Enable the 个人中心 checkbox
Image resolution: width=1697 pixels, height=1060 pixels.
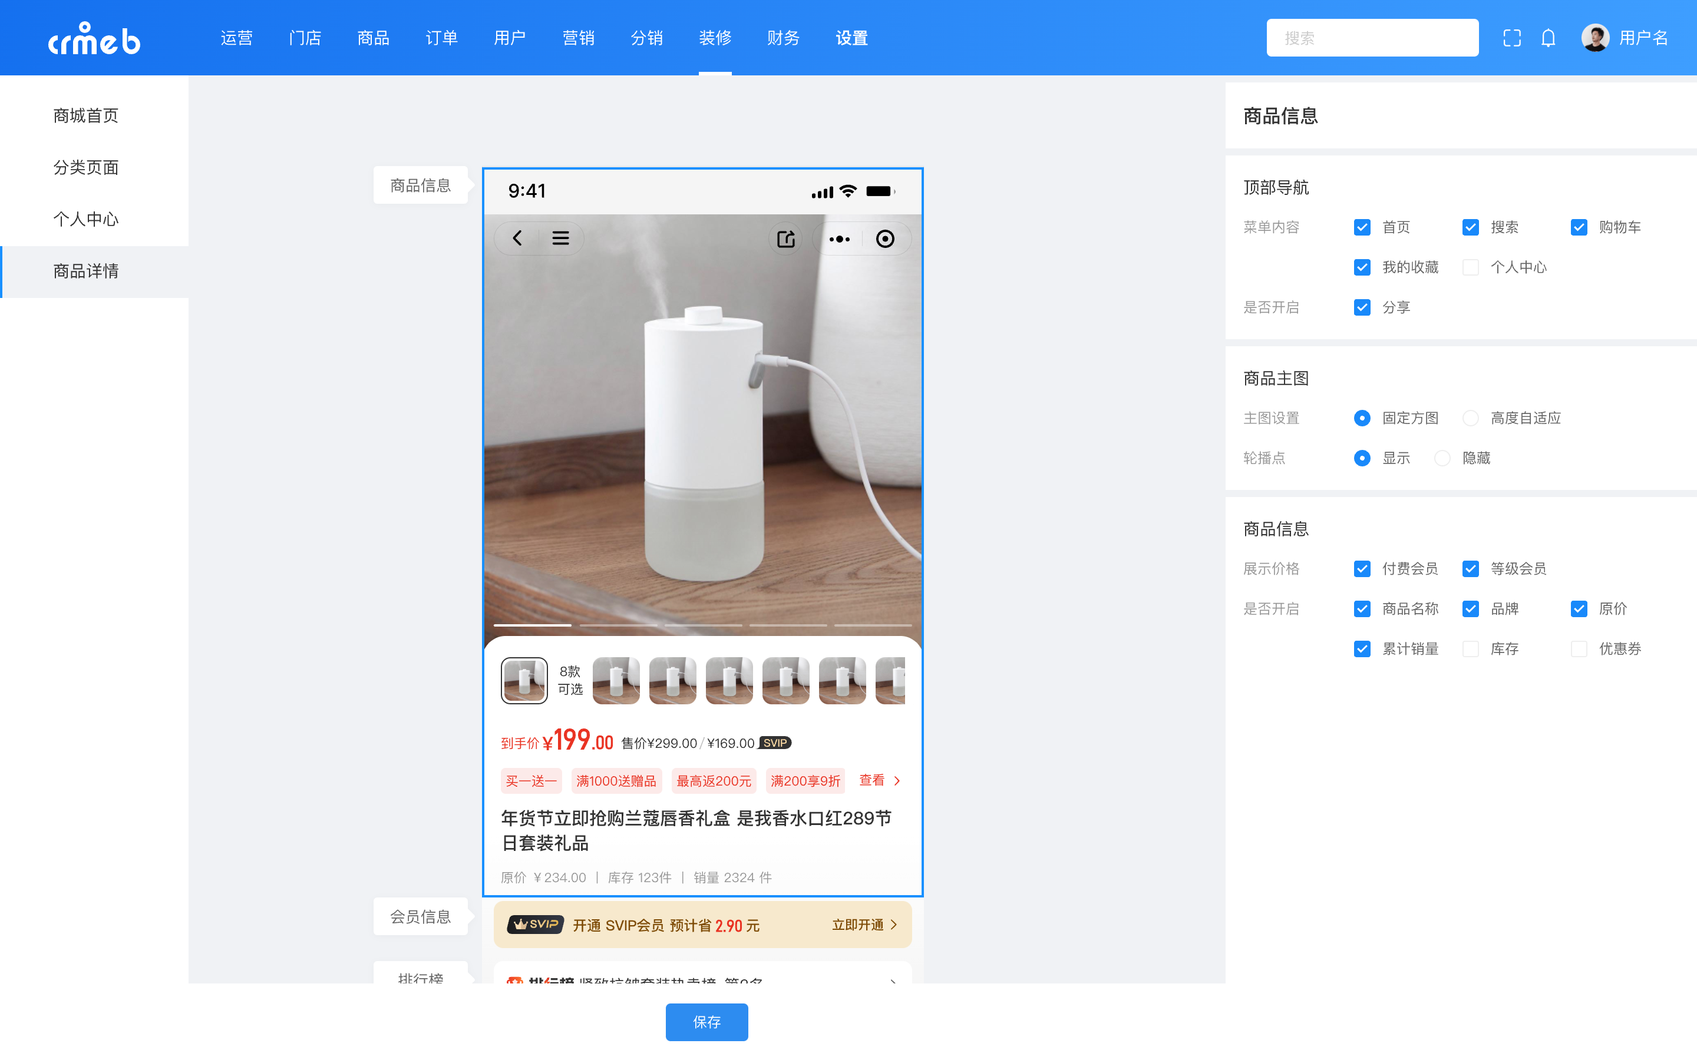[x=1471, y=267]
